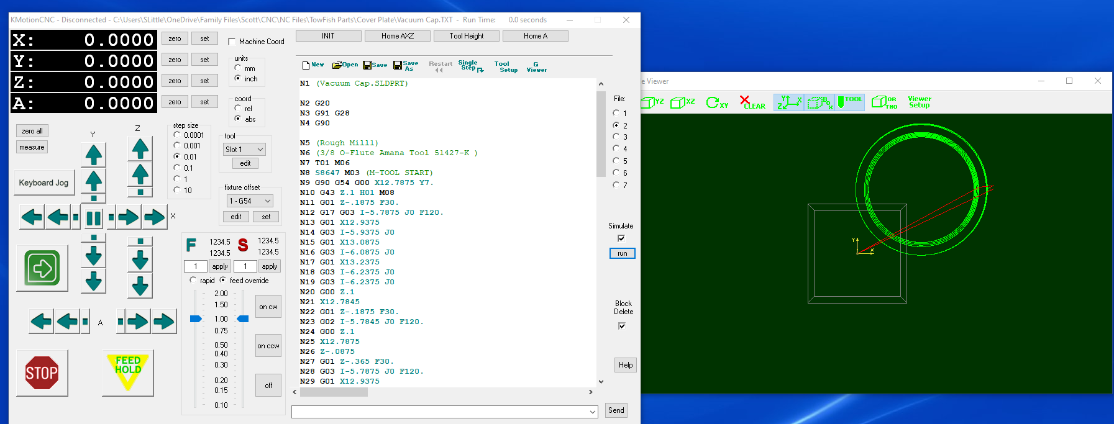
Task: Expand the Slot 1 tool dropdown
Action: tap(260, 150)
